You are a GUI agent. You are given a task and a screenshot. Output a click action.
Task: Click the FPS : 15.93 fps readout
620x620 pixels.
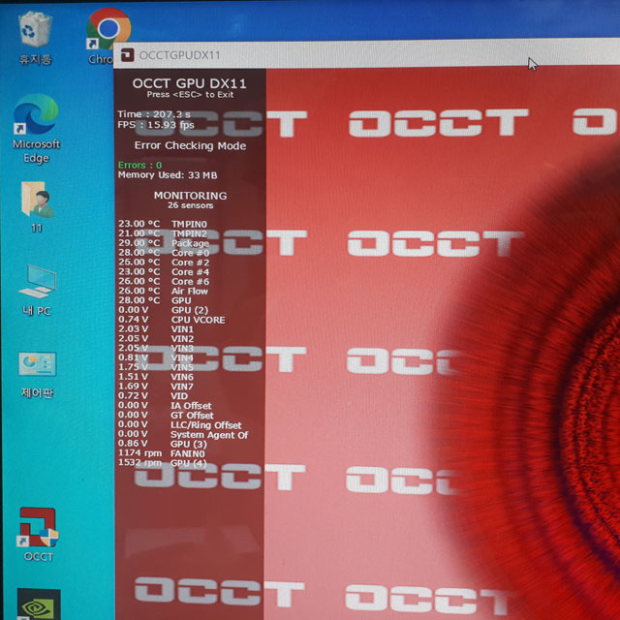tap(156, 125)
